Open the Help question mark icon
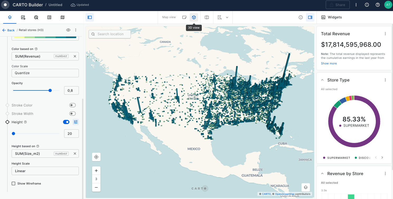 [378, 5]
